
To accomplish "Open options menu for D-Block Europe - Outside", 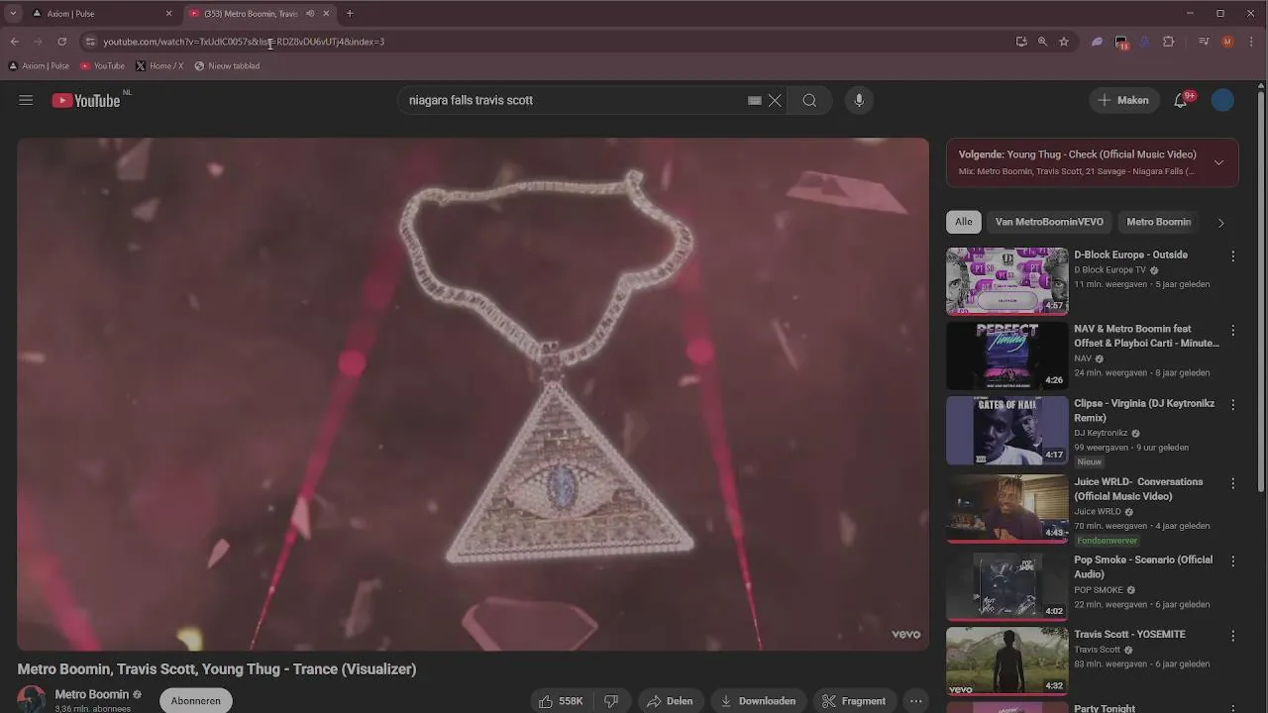I will point(1232,255).
